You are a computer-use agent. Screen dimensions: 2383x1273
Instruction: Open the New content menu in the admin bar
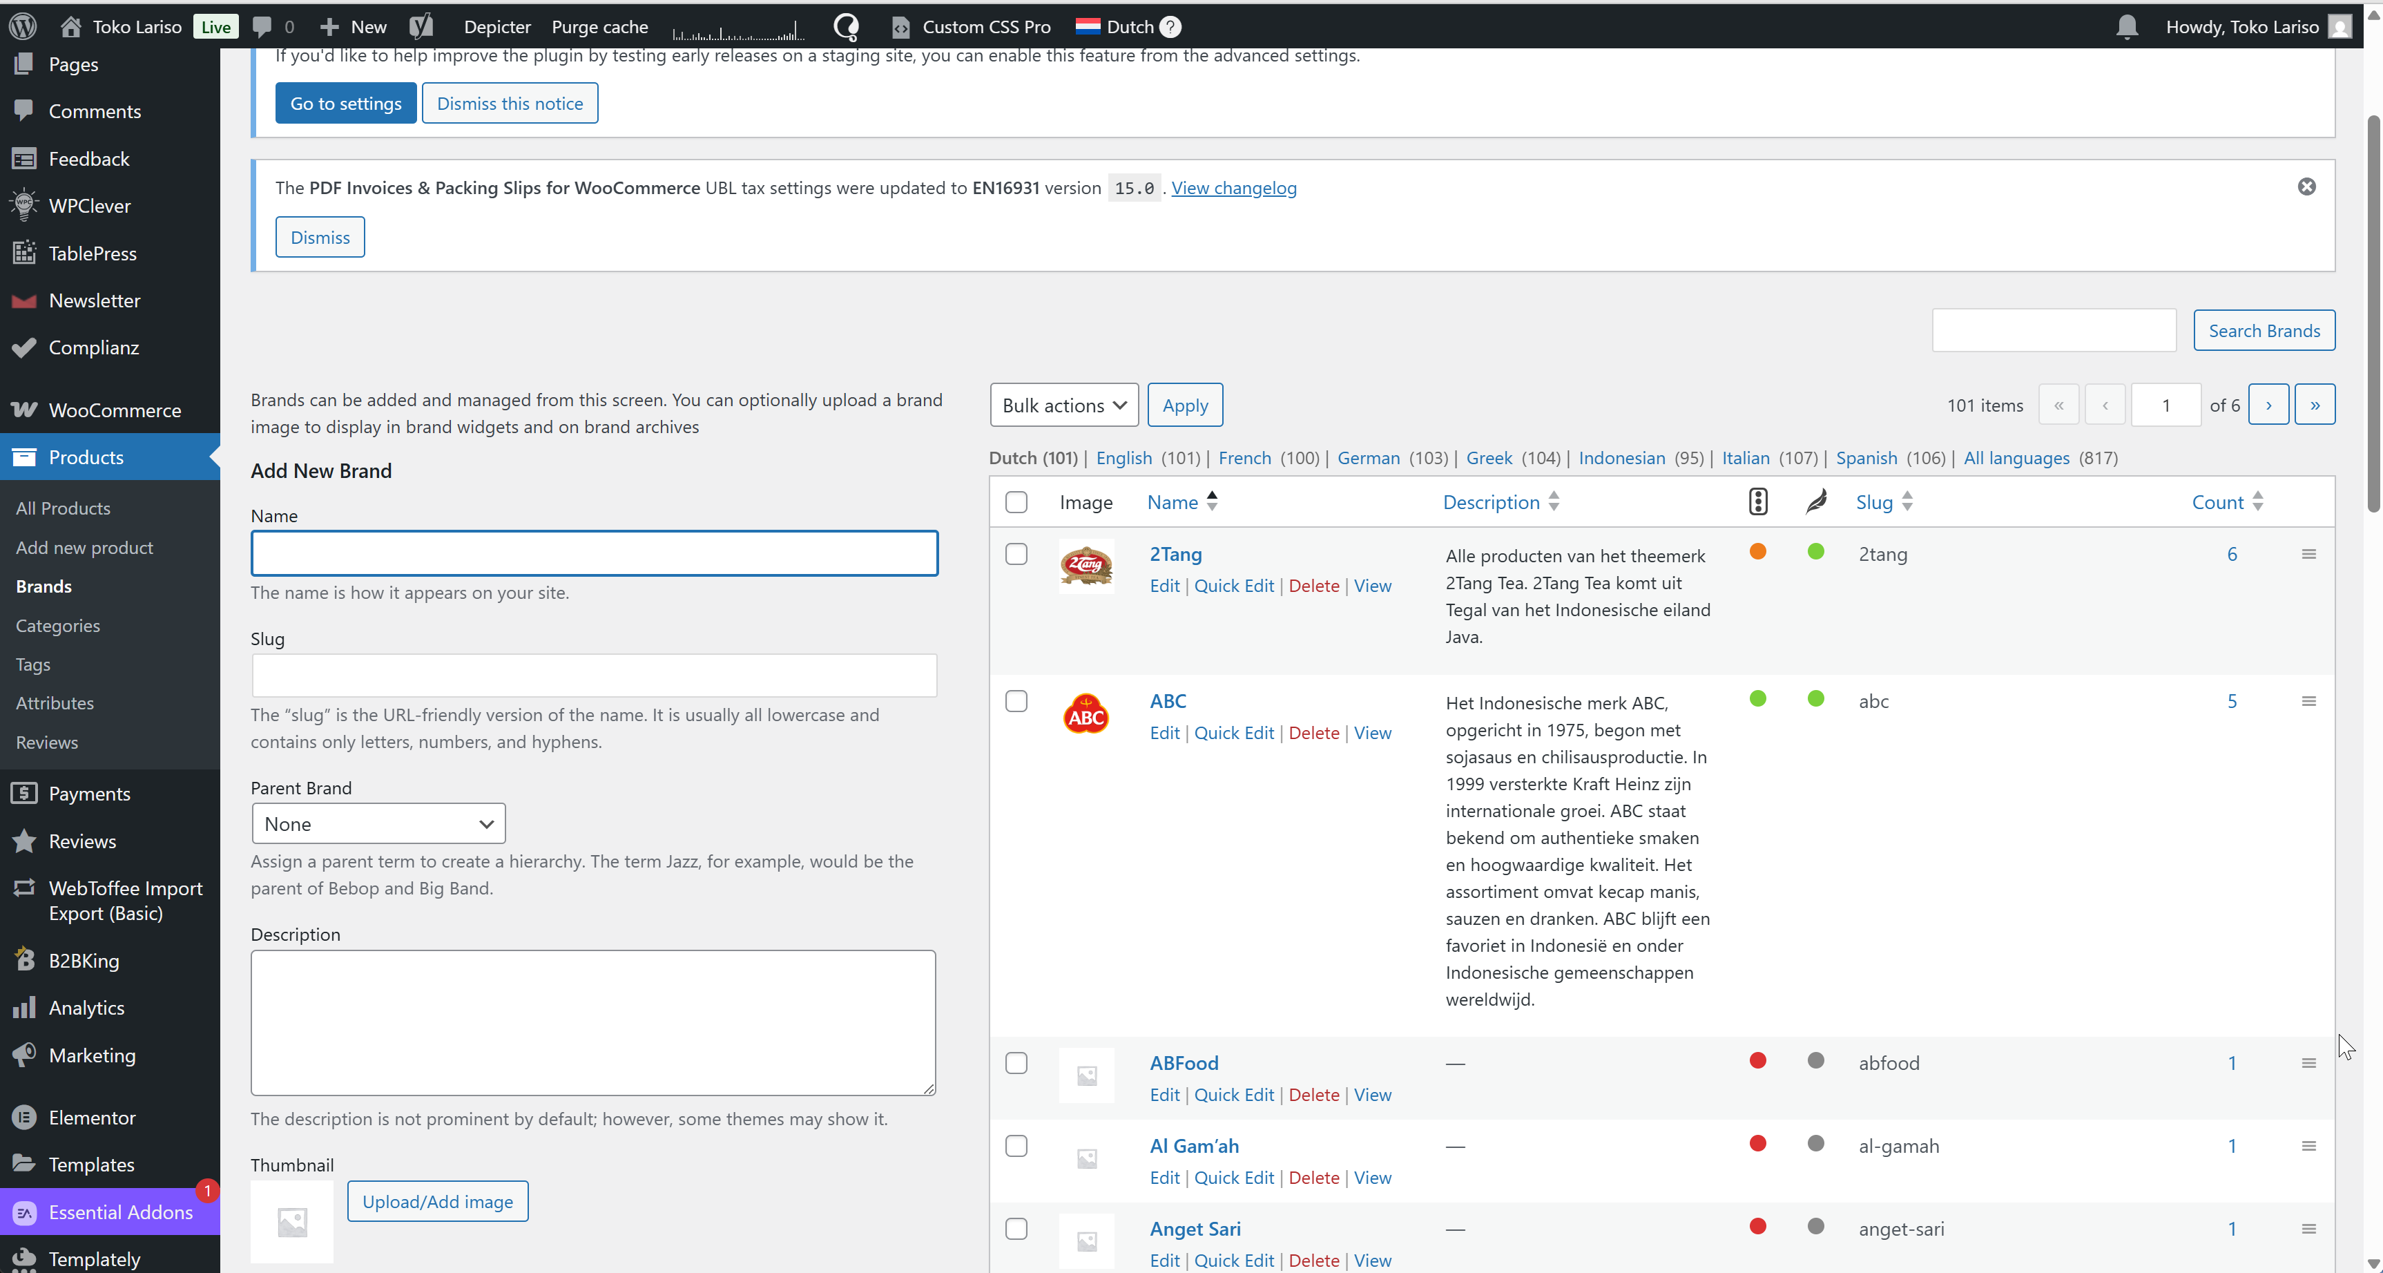(x=354, y=27)
